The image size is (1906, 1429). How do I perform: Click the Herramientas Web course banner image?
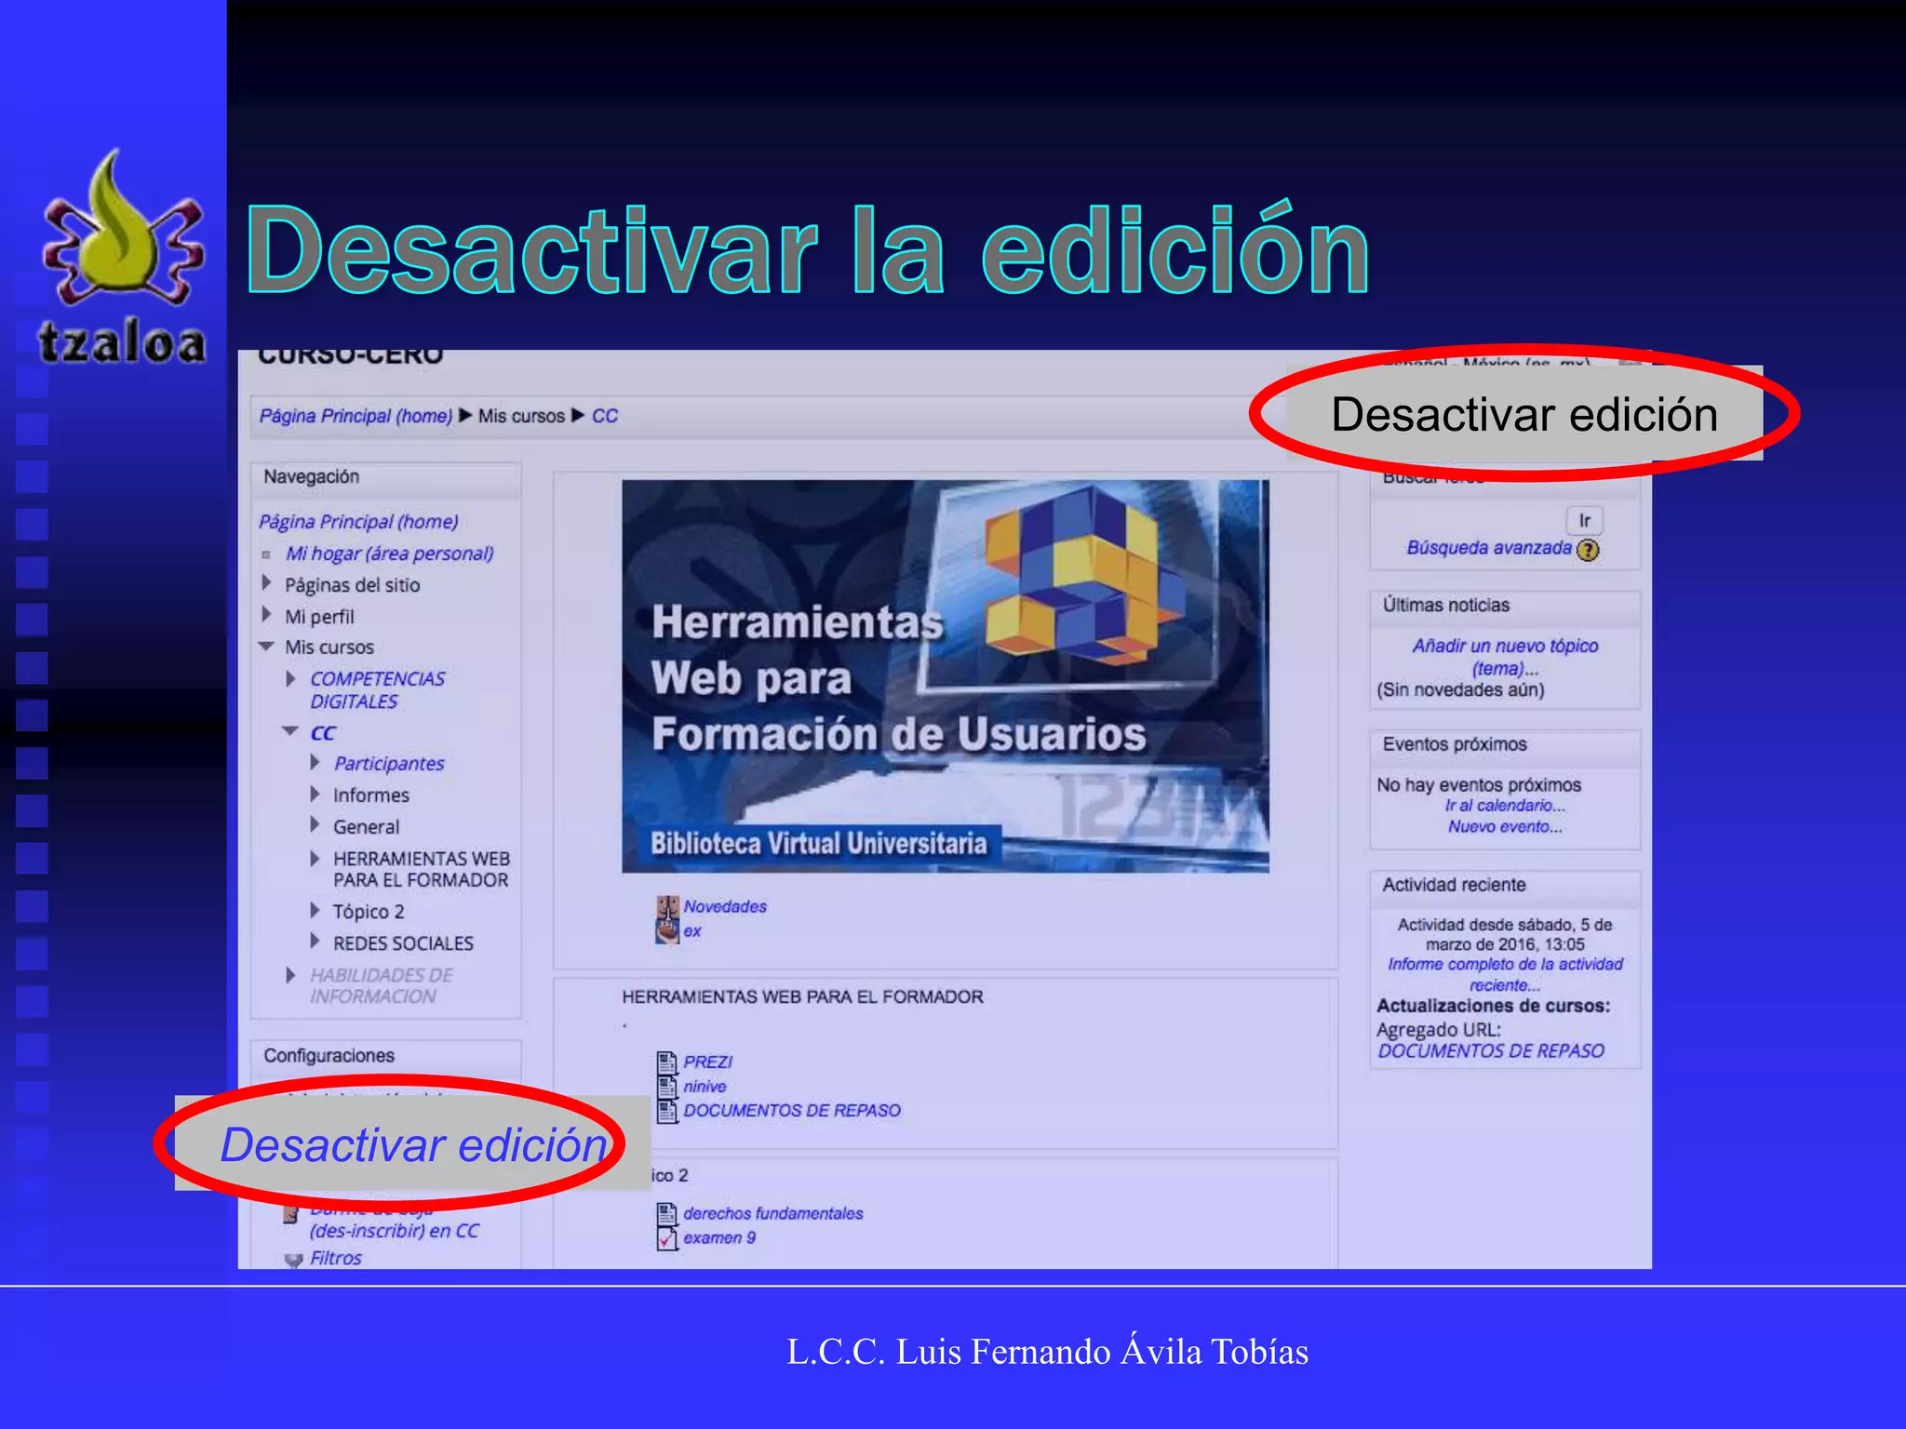[945, 676]
